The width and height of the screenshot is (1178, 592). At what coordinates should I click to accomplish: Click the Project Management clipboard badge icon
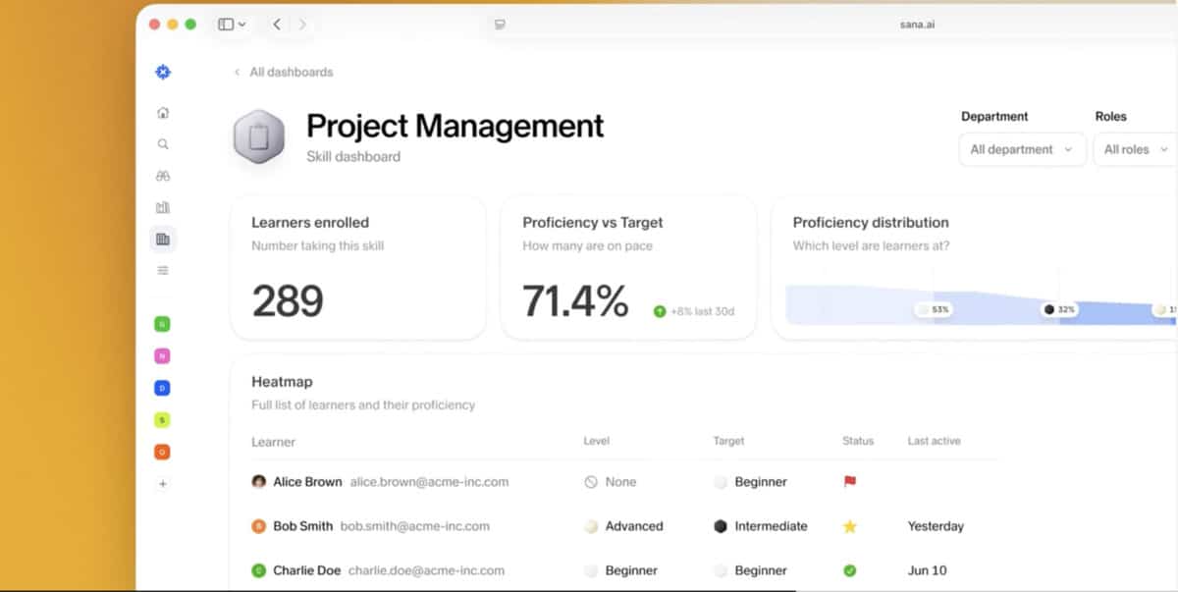(x=259, y=135)
